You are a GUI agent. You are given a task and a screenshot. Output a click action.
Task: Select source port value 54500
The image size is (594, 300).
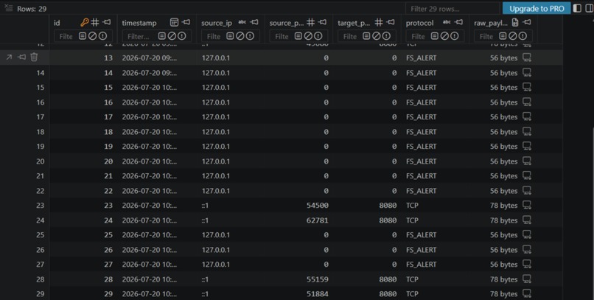[x=317, y=206]
